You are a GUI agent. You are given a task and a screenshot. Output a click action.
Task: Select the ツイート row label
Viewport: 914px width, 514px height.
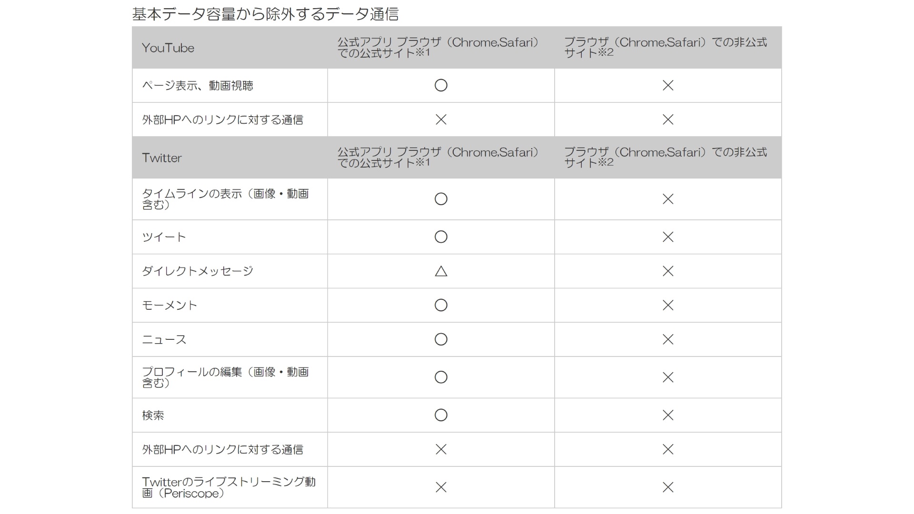(164, 237)
